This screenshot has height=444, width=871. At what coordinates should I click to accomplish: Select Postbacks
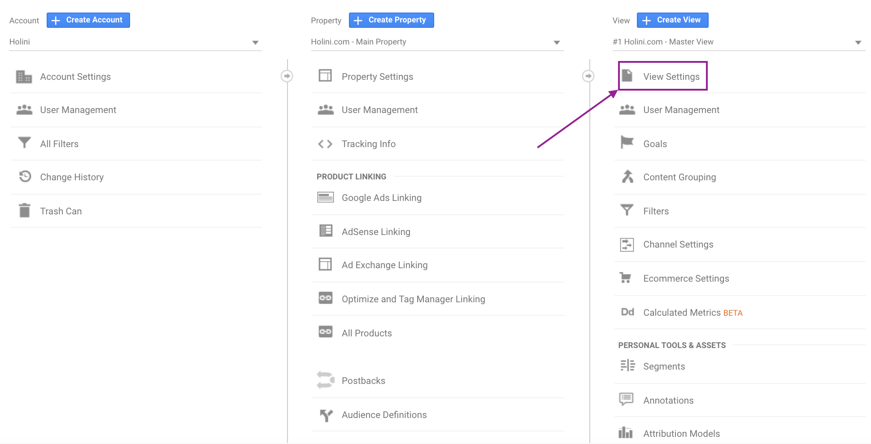(363, 381)
